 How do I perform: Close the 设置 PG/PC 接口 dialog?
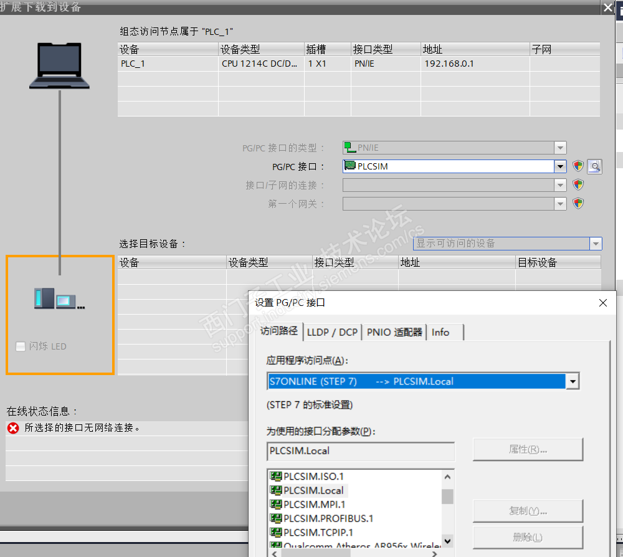point(602,303)
